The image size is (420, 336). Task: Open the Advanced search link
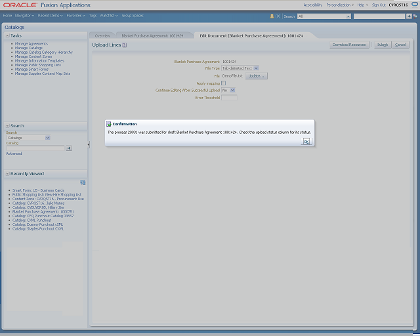click(14, 154)
